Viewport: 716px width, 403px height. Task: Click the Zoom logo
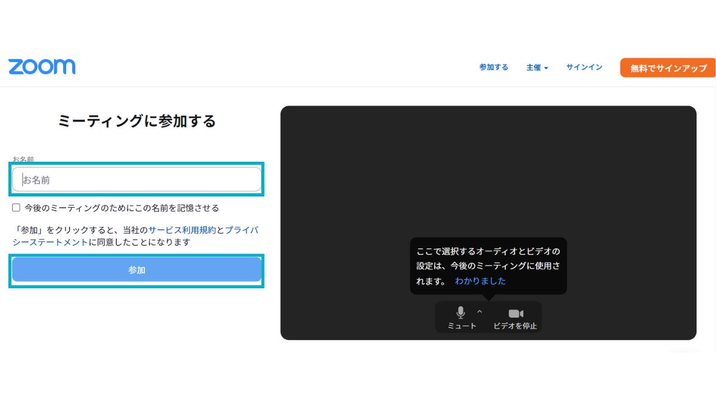point(42,67)
